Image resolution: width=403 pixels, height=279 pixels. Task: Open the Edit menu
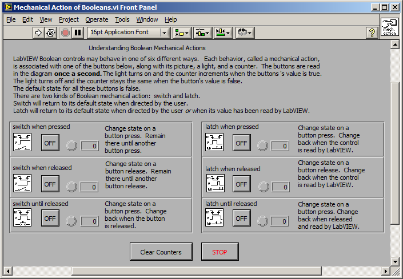[27, 20]
